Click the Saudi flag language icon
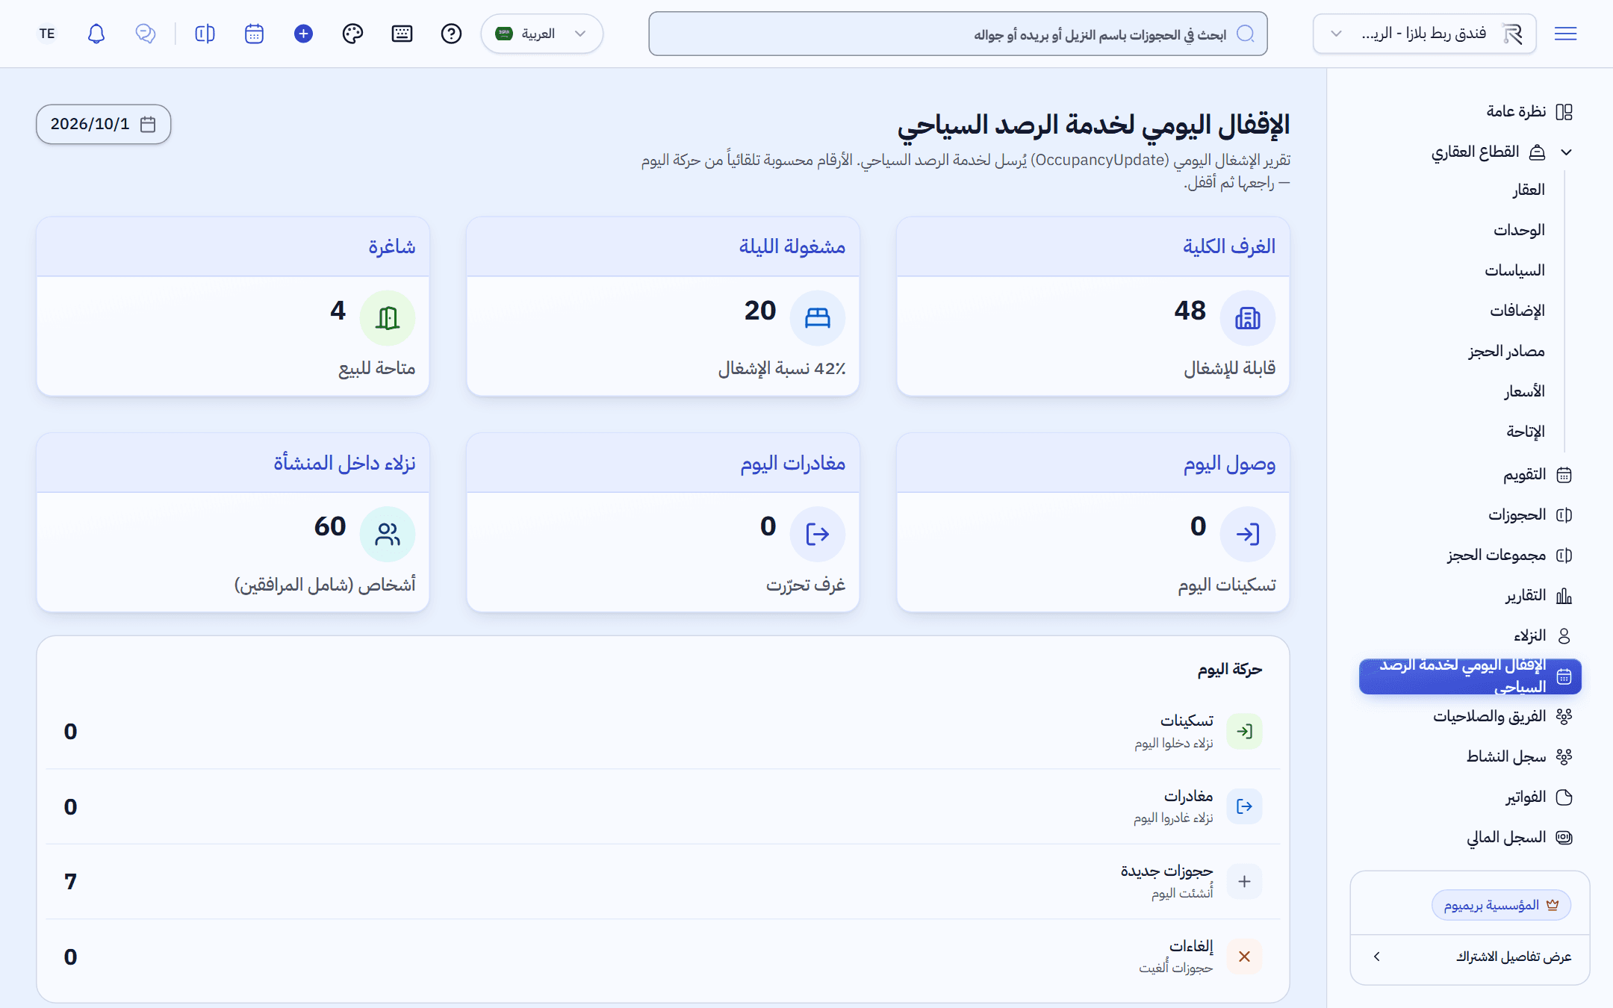The width and height of the screenshot is (1613, 1008). coord(504,34)
